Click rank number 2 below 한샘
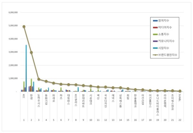The height and width of the screenshot is (133, 193). tap(32, 120)
